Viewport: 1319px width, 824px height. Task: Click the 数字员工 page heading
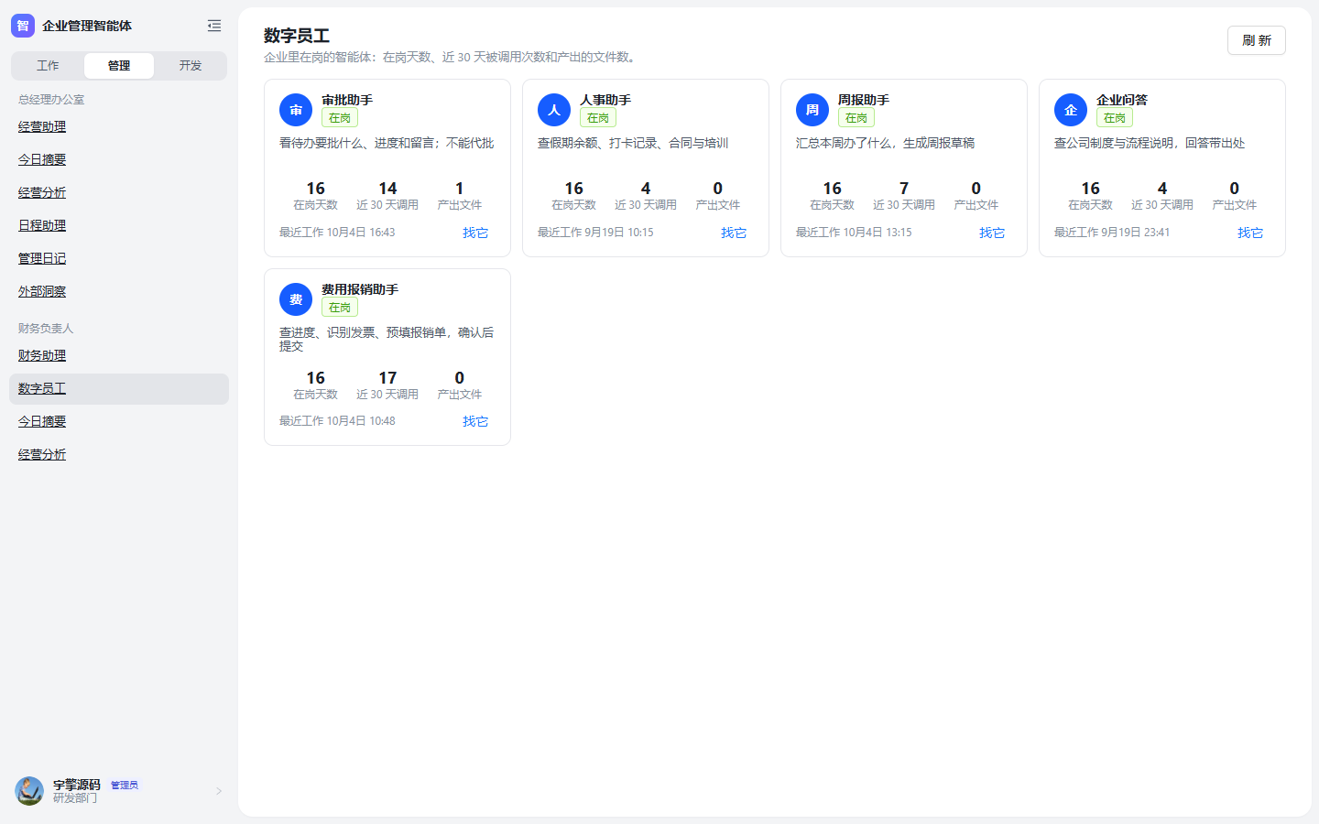click(297, 36)
